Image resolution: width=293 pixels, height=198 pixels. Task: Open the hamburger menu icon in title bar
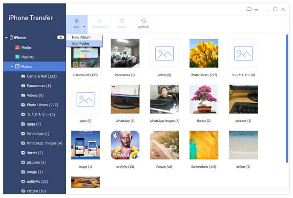coord(256,9)
